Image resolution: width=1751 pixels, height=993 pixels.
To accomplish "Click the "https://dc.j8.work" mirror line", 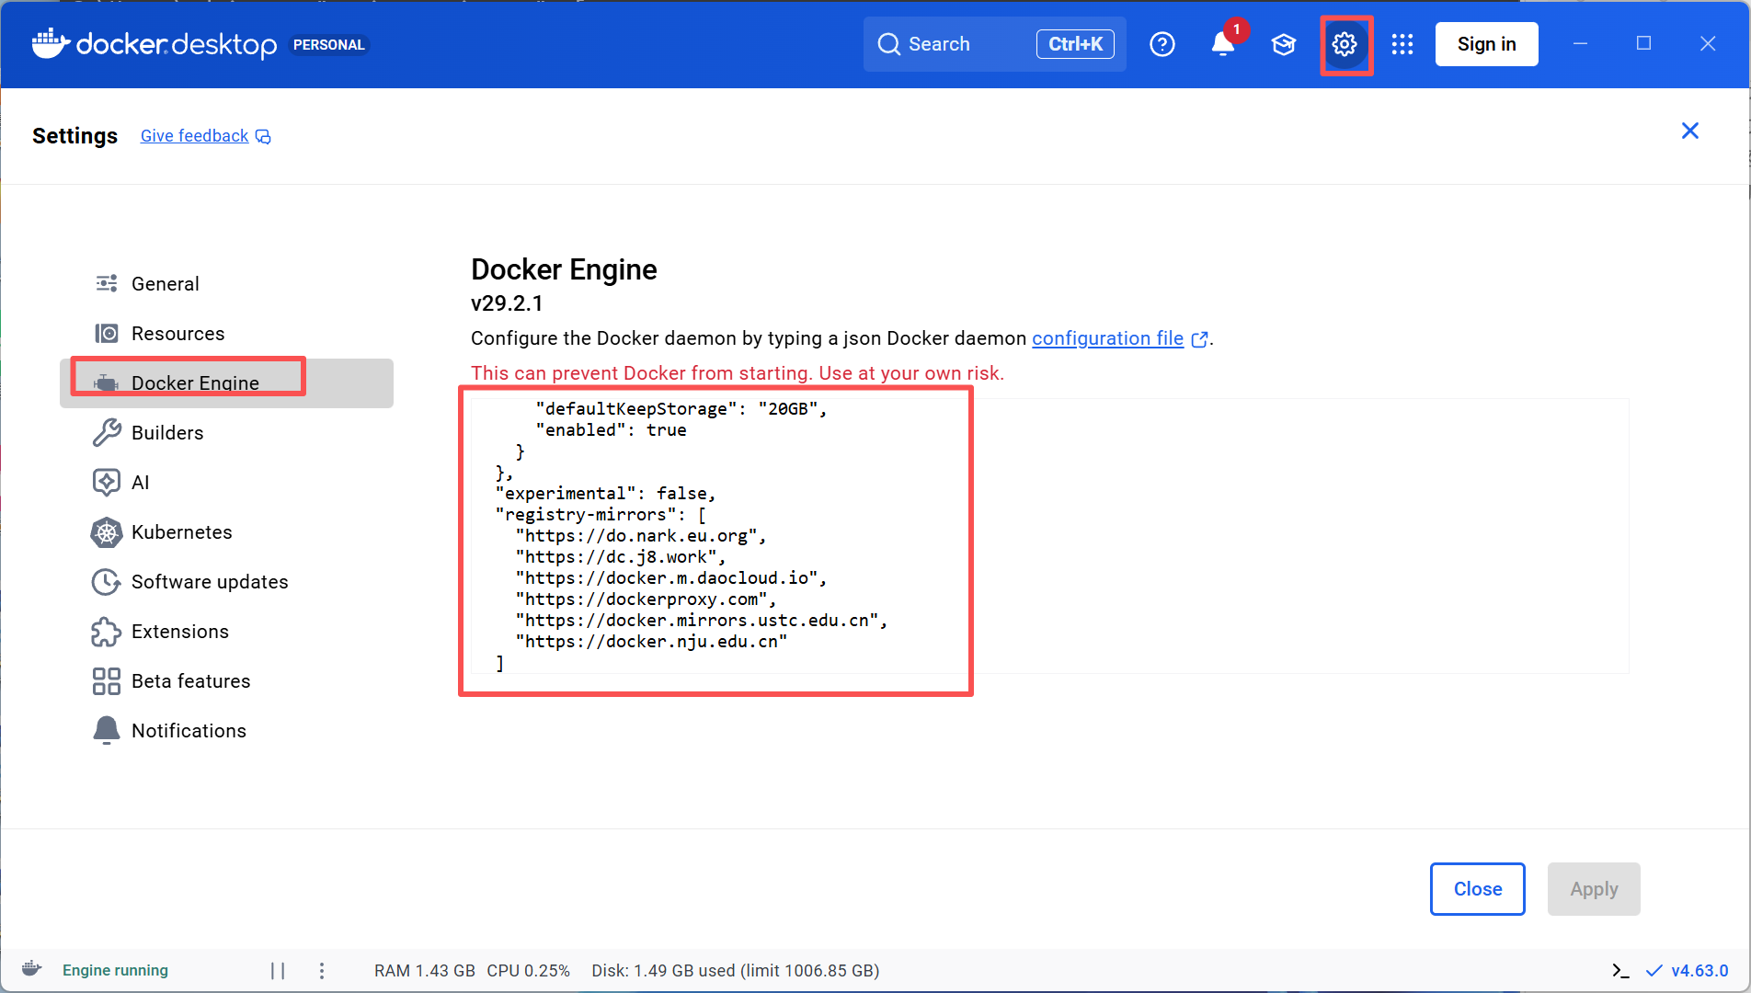I will click(621, 557).
